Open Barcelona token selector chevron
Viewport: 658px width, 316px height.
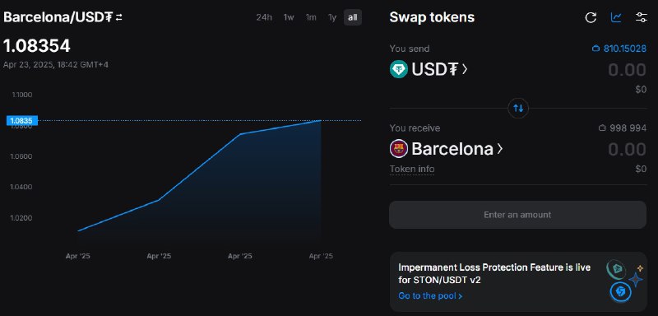pos(499,149)
